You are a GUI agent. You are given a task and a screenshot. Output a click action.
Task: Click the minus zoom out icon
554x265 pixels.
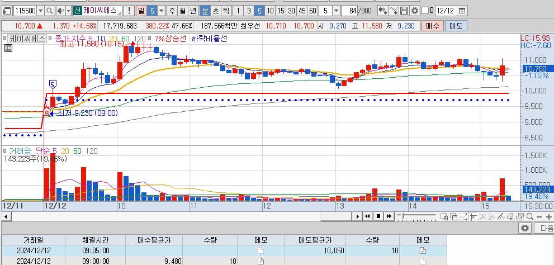539,216
